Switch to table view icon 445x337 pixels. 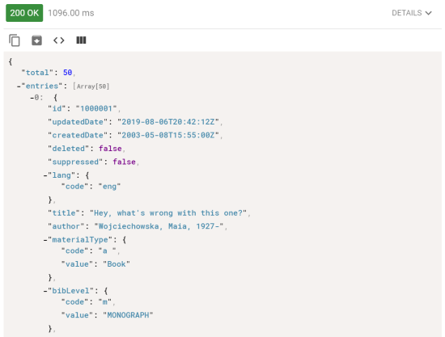coord(81,40)
